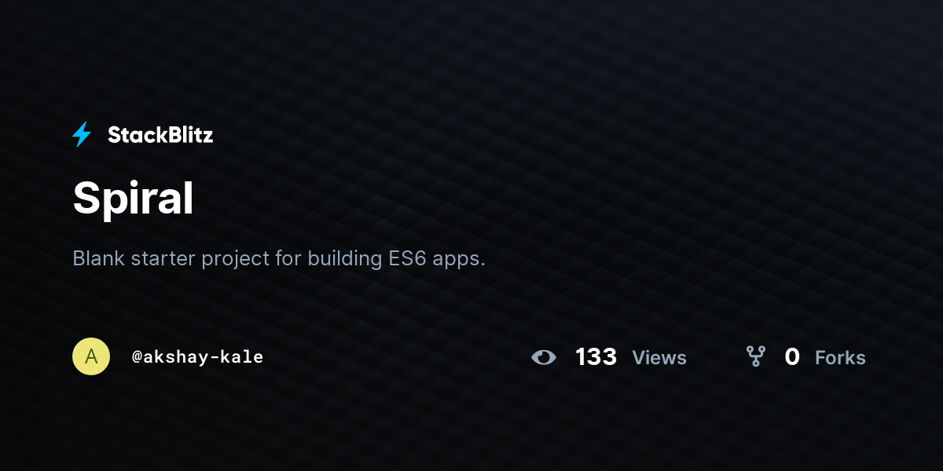Click the Spiral project title

(133, 199)
